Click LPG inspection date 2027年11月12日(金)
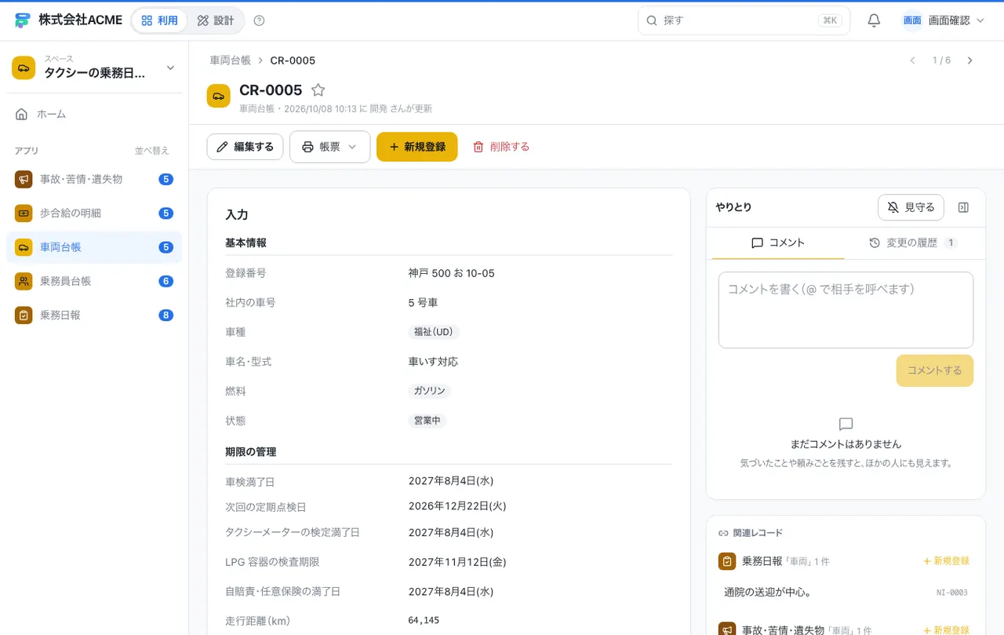Image resolution: width=1004 pixels, height=635 pixels. [457, 562]
